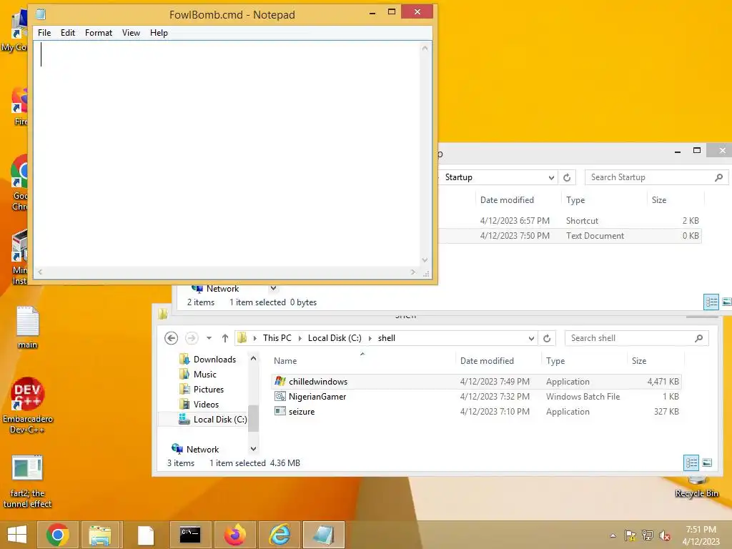Click the Search shell field
732x549 pixels.
(x=630, y=338)
